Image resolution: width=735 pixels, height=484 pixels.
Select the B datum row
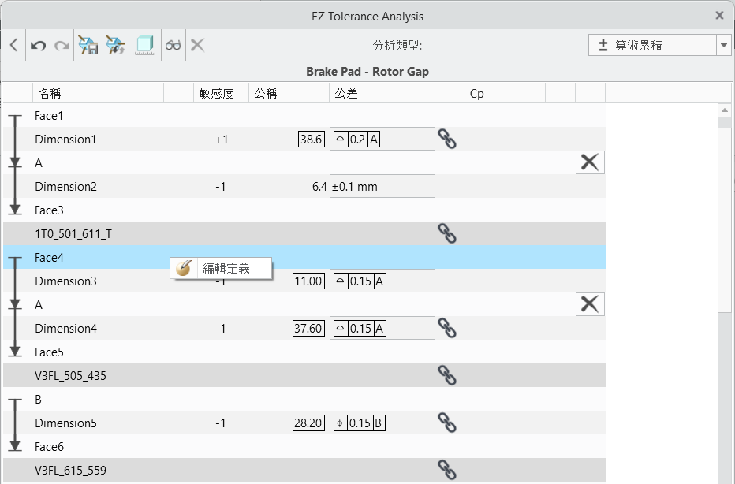click(x=304, y=400)
